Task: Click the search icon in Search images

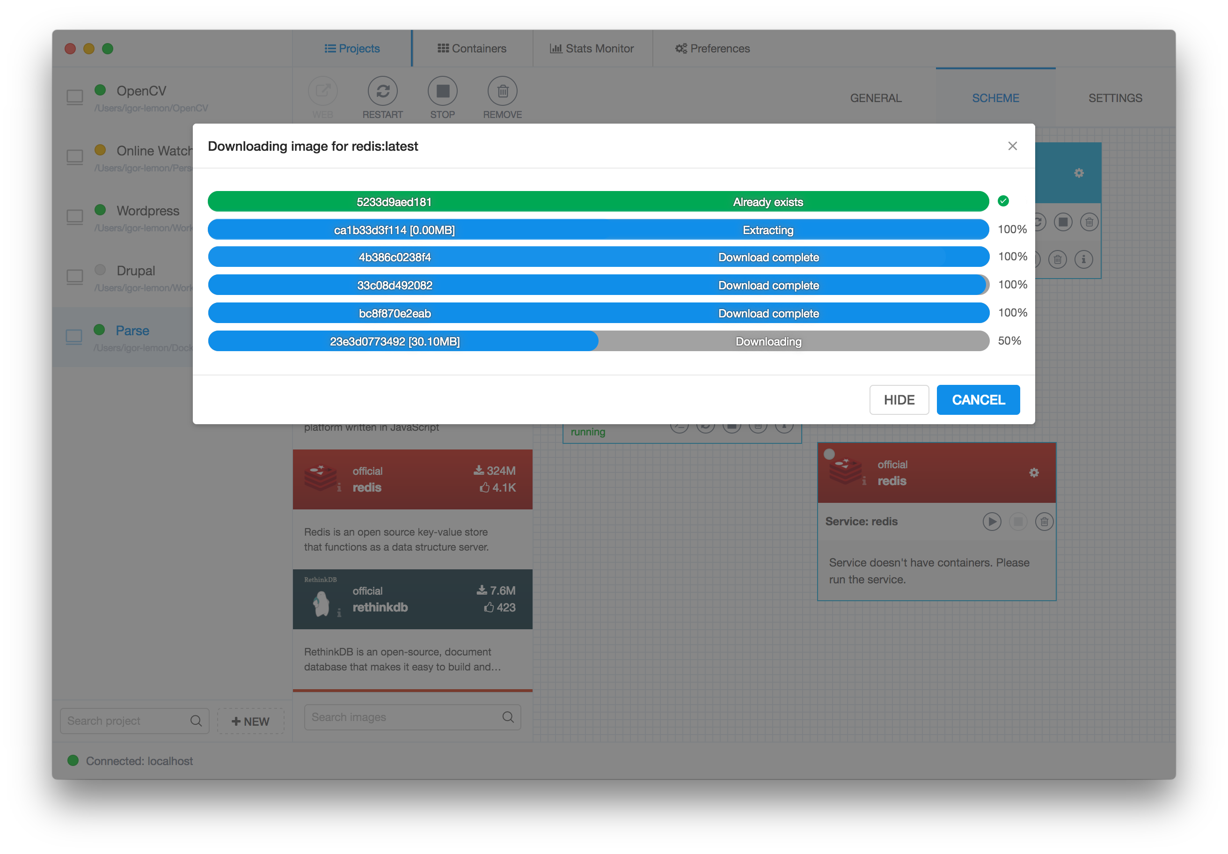Action: click(x=508, y=718)
